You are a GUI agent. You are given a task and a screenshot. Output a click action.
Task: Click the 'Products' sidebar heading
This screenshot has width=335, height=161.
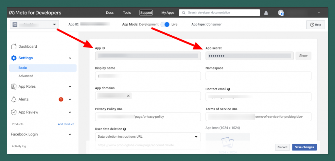(18, 124)
